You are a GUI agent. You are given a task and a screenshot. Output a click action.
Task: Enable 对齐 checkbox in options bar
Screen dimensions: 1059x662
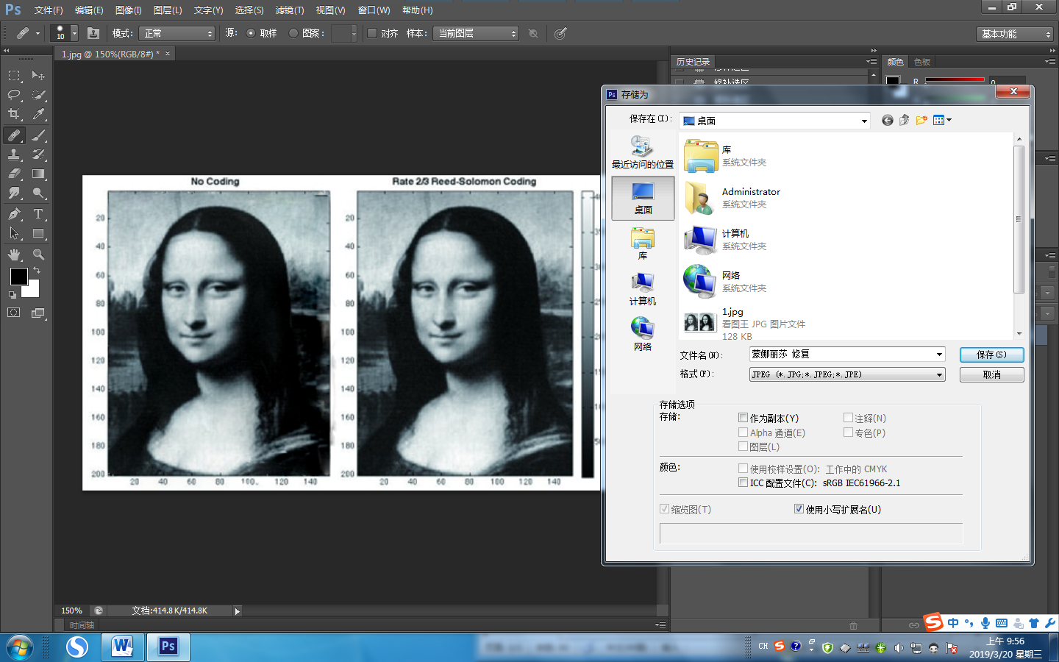click(372, 33)
